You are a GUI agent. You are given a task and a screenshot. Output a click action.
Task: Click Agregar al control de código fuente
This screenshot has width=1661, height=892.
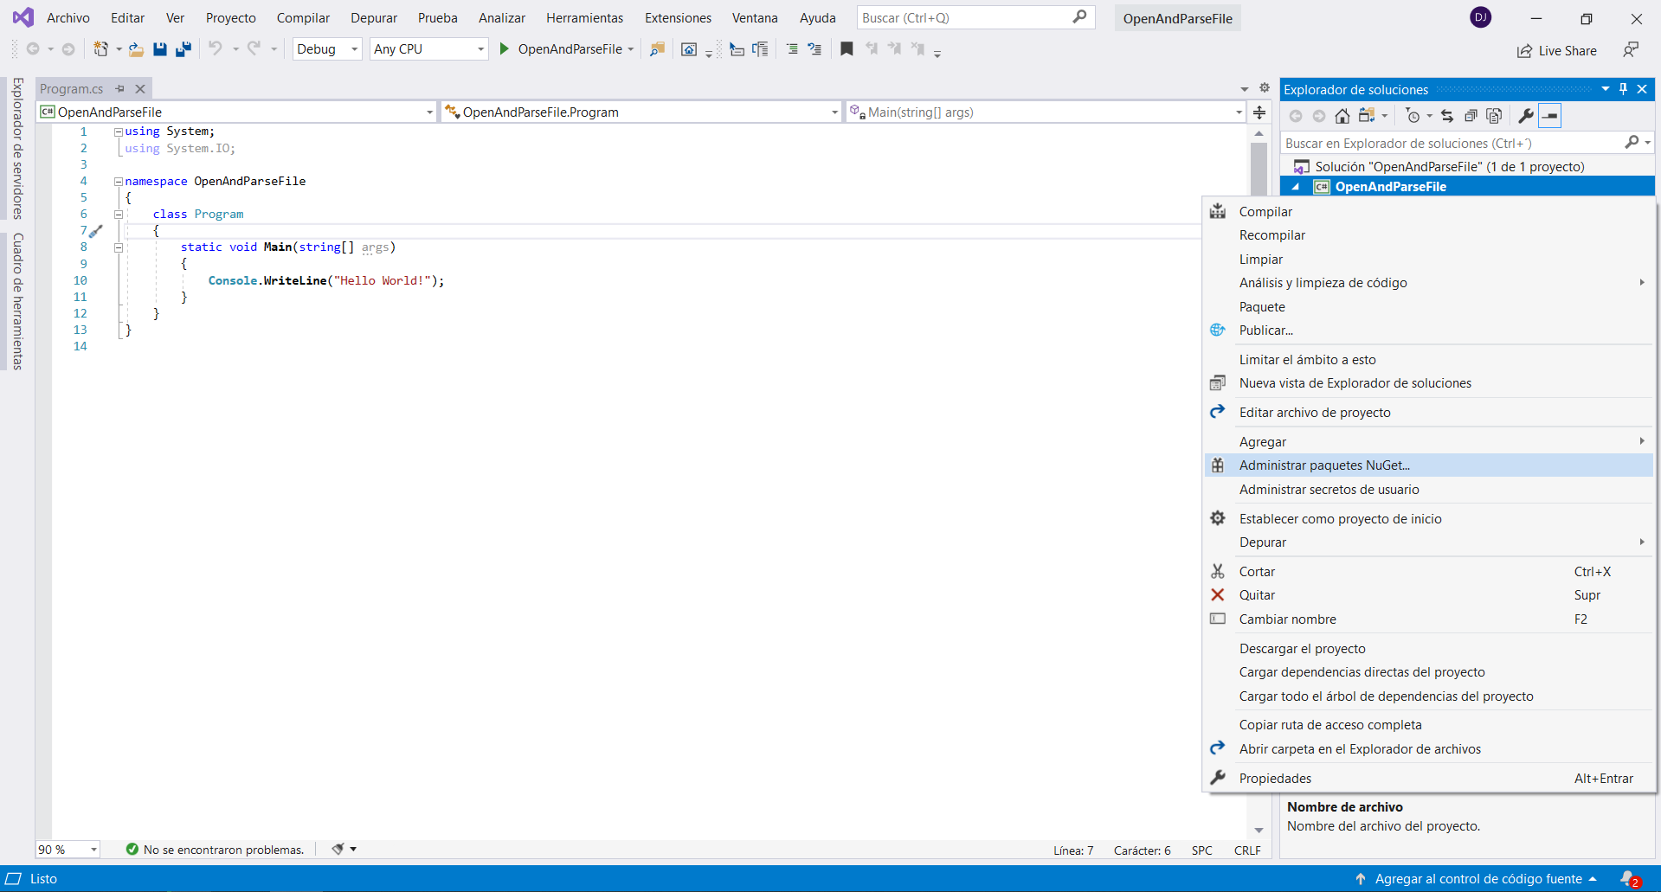1478,879
